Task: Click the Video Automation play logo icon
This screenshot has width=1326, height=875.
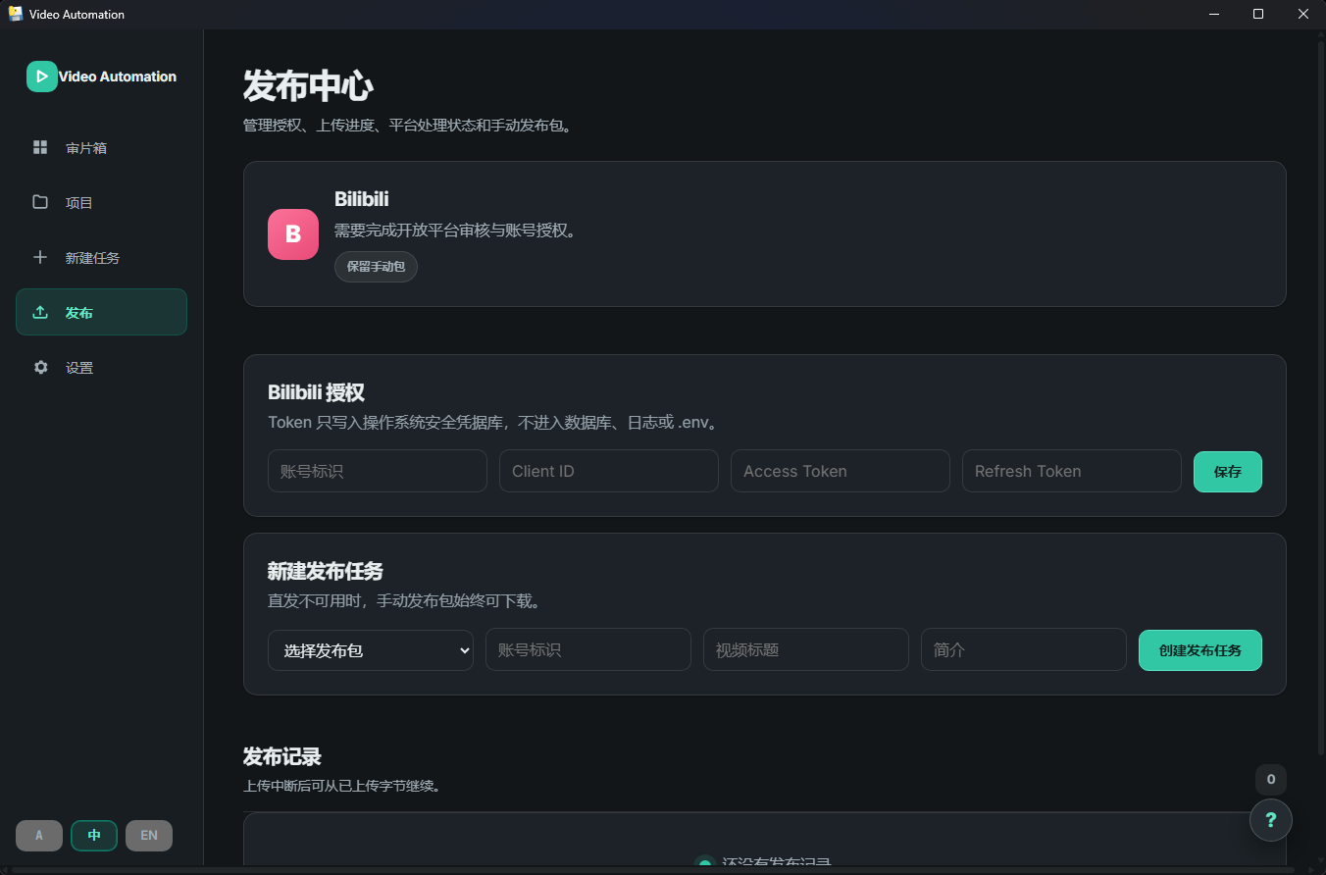Action: pos(42,77)
